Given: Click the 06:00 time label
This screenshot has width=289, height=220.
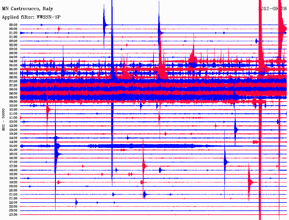Looking at the screenshot, I should (13, 73).
